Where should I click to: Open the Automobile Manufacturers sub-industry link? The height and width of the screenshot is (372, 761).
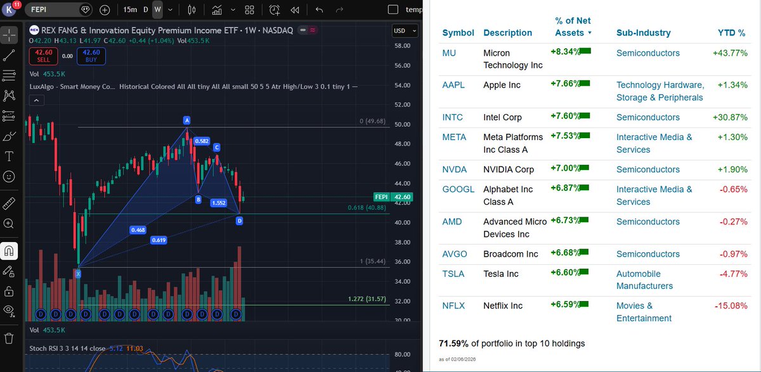click(644, 280)
